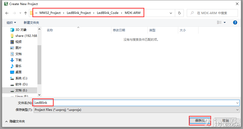Expand hidden path chevron before MM32_Project
243x129 pixels.
pyautogui.click(x=36, y=13)
